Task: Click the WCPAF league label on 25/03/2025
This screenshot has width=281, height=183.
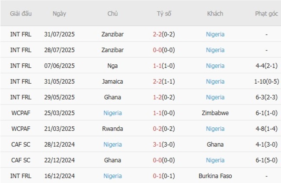Action: click(x=21, y=113)
